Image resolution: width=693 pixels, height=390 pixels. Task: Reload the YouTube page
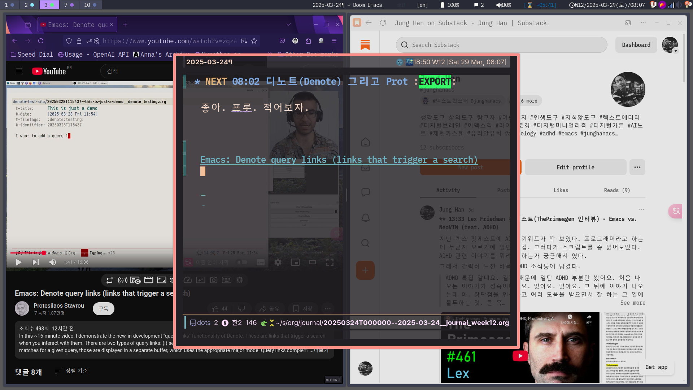pos(41,41)
